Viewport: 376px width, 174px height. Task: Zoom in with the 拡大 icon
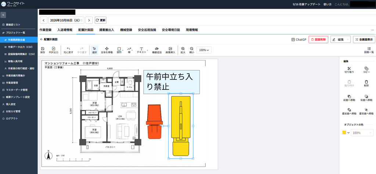tap(183, 50)
